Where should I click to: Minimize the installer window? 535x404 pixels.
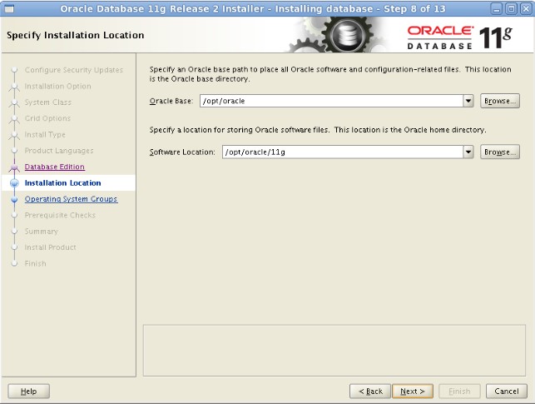coord(497,8)
